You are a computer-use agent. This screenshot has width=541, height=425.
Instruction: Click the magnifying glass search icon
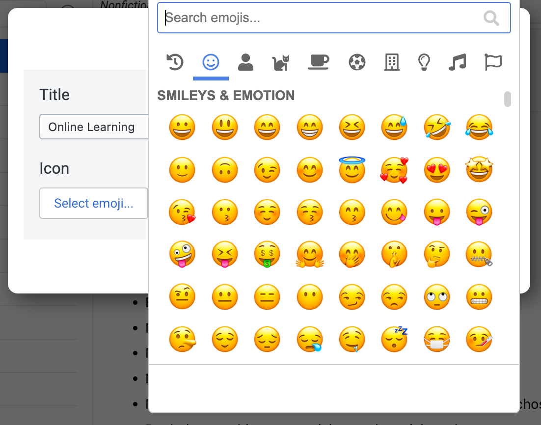pyautogui.click(x=491, y=19)
